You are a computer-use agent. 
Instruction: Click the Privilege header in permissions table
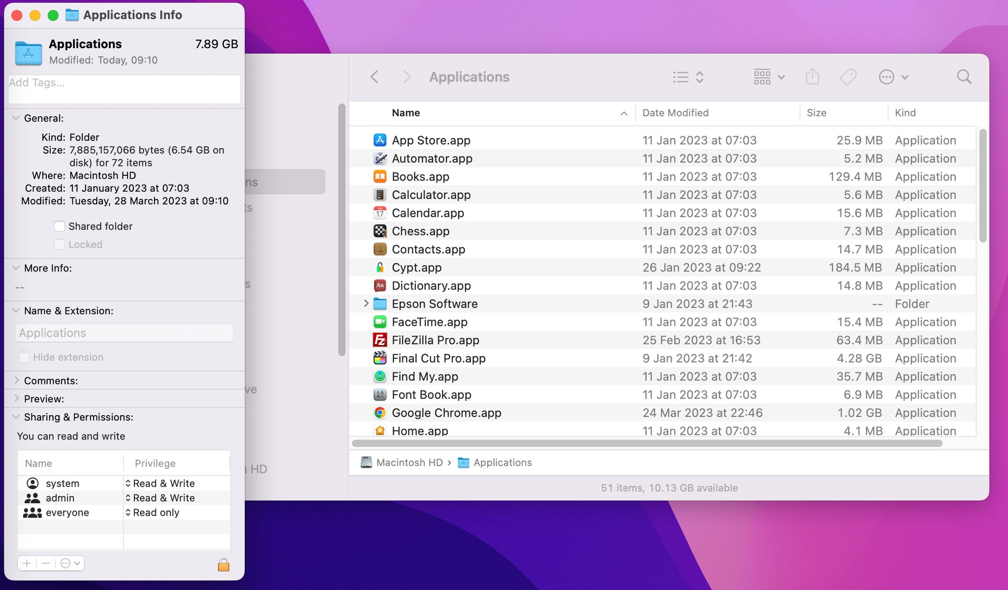pyautogui.click(x=155, y=463)
